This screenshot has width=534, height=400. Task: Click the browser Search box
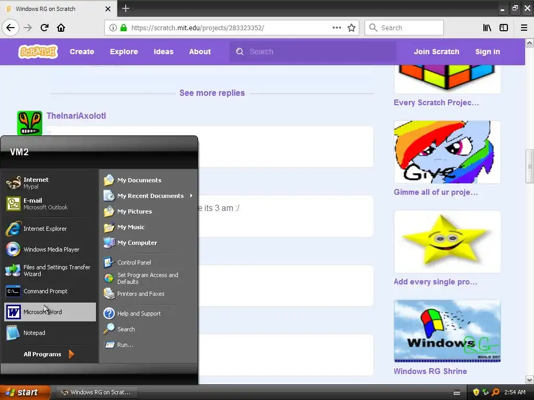click(x=404, y=28)
